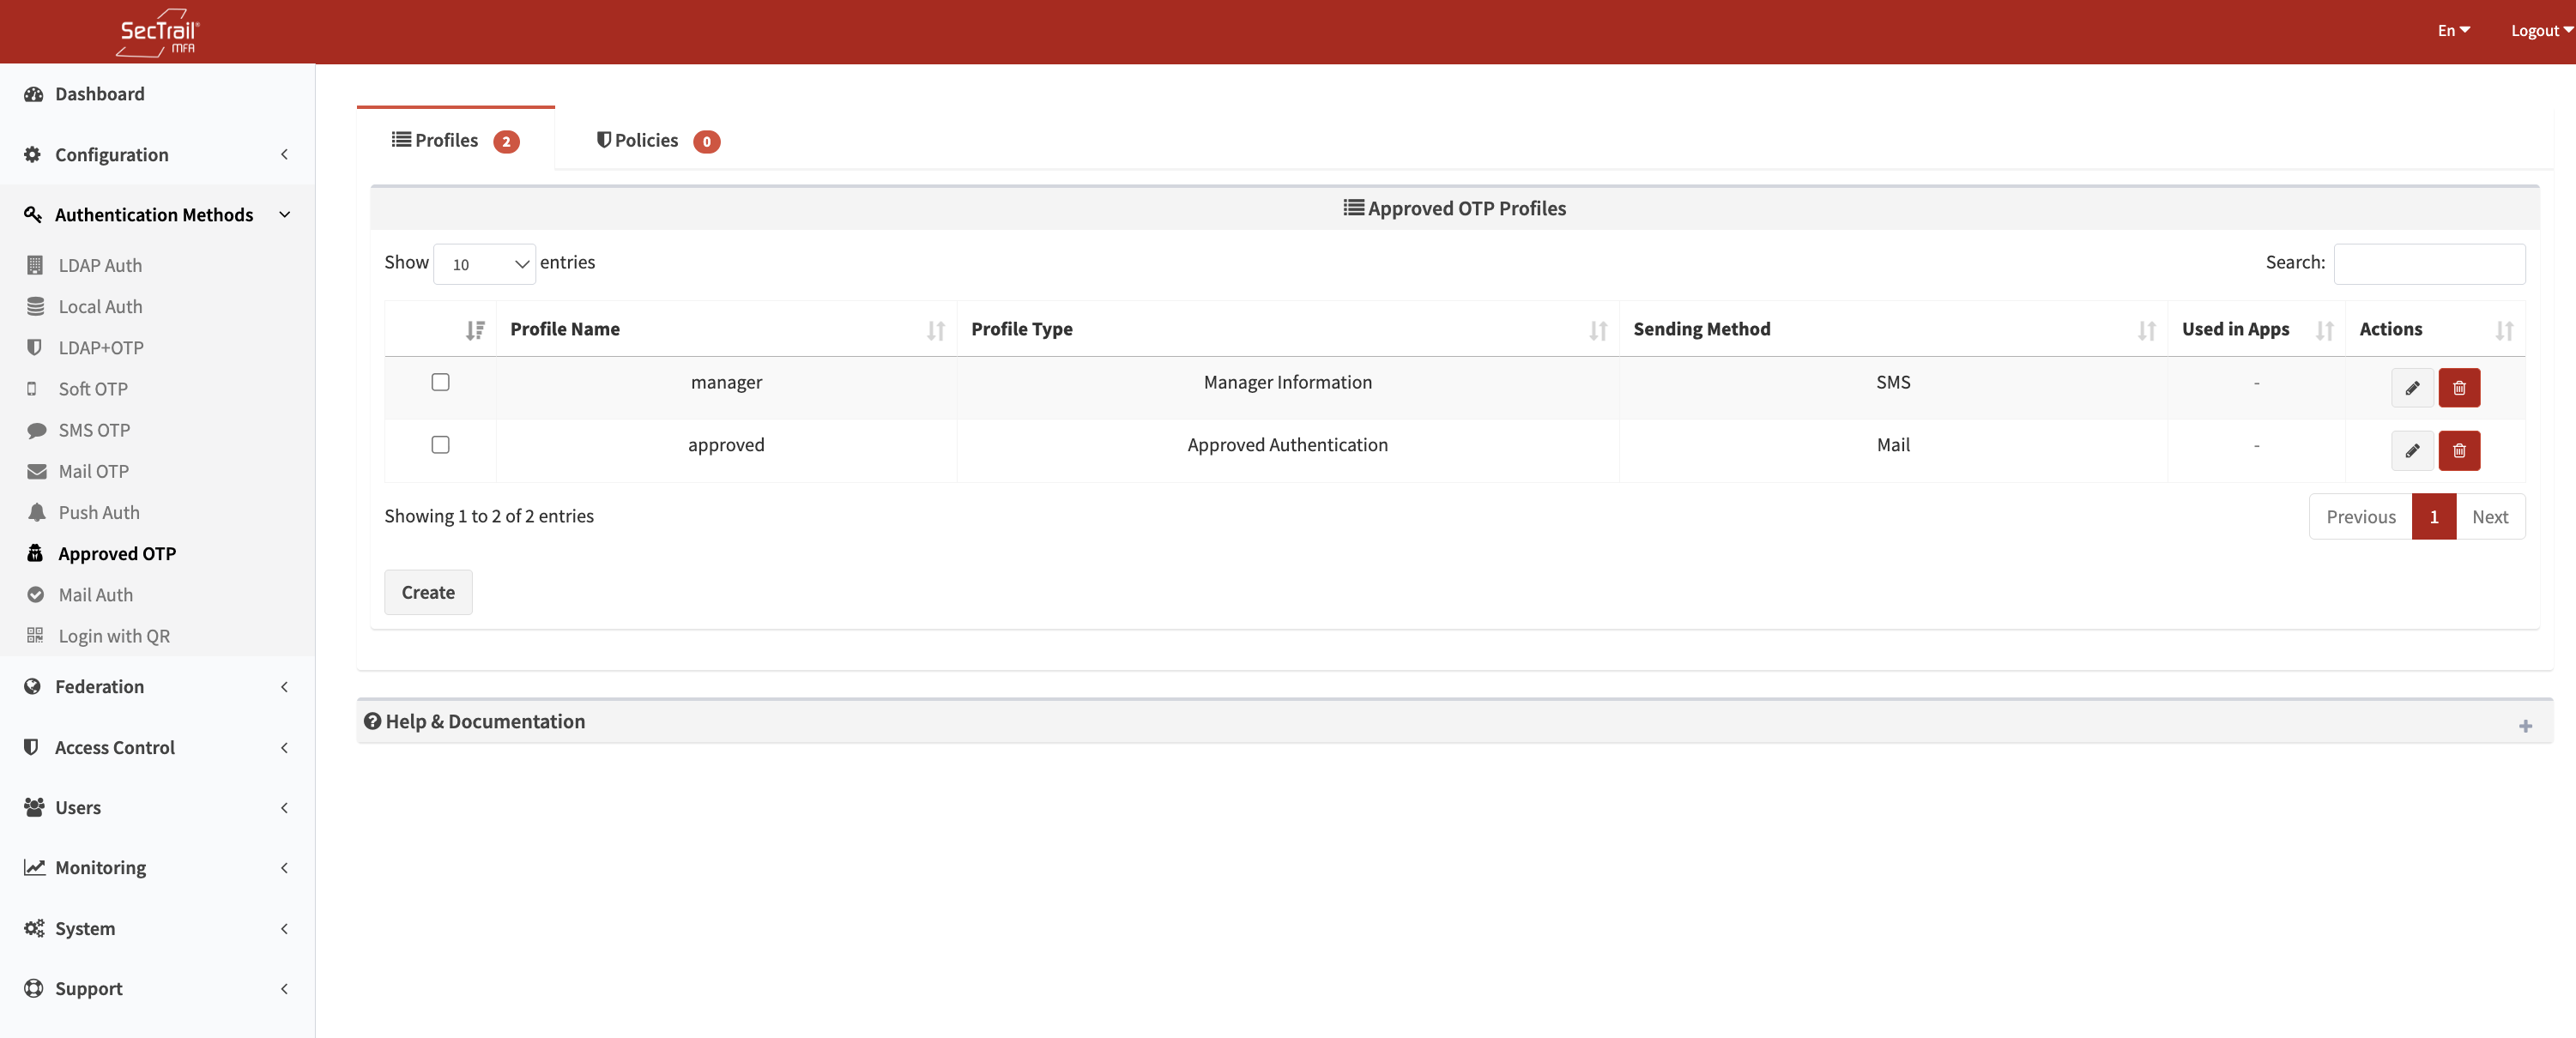Click the edit pencil icon for approved profile

pos(2411,451)
